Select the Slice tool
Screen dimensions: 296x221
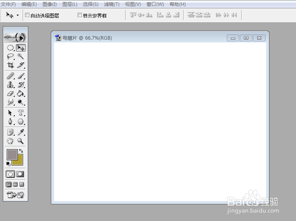[x=21, y=65]
